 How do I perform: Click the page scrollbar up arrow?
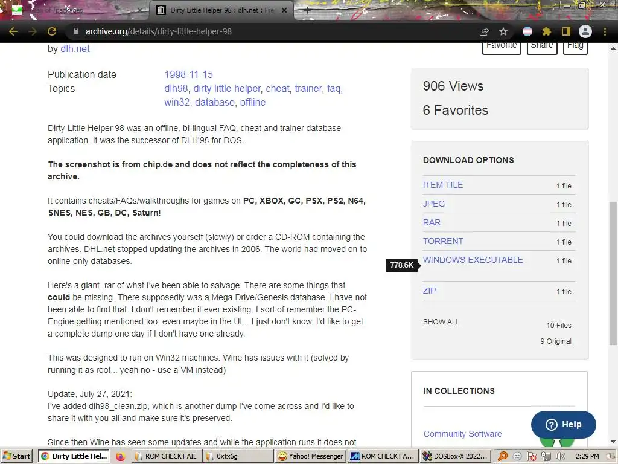[613, 48]
